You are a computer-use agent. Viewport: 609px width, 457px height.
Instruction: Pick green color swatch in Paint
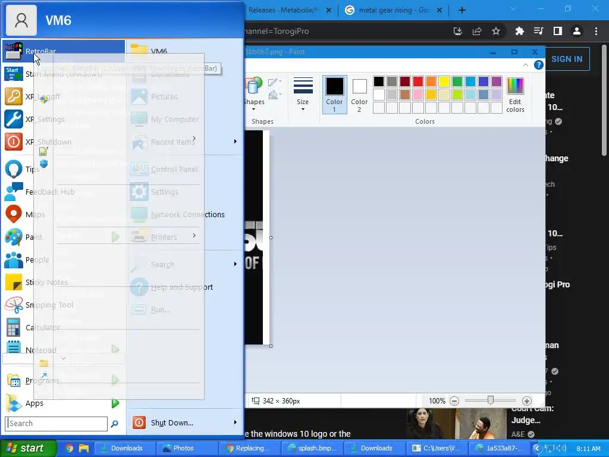pyautogui.click(x=457, y=81)
